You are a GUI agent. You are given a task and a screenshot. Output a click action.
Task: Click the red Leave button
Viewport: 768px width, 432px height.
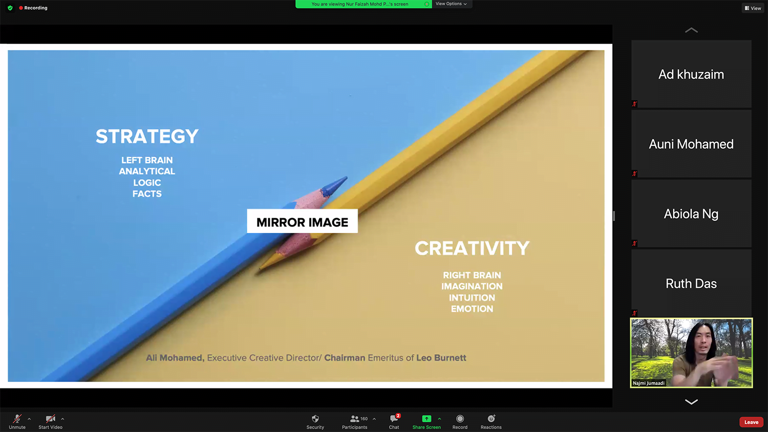click(x=751, y=422)
